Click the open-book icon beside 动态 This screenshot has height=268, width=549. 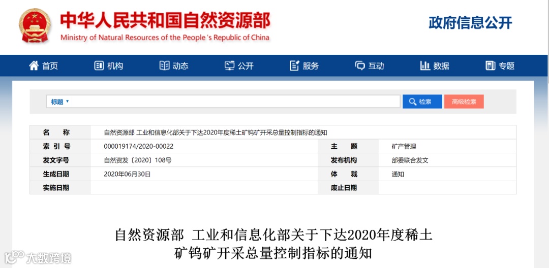coord(164,65)
